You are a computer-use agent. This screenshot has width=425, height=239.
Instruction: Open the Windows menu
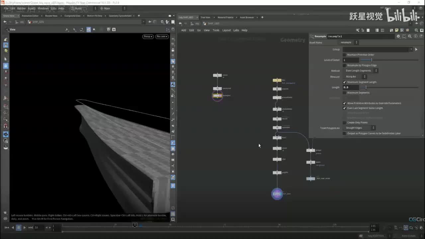(x=43, y=8)
